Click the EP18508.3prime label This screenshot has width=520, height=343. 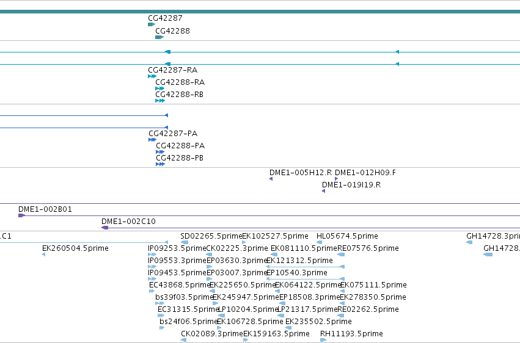(310, 297)
